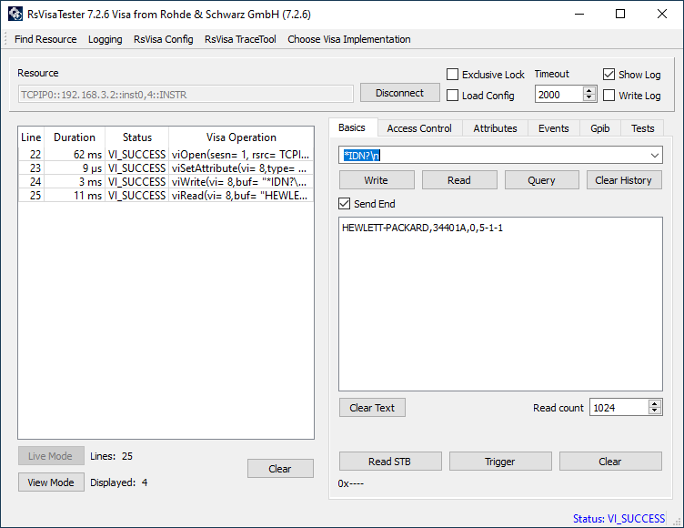Click the Status column header

click(137, 137)
